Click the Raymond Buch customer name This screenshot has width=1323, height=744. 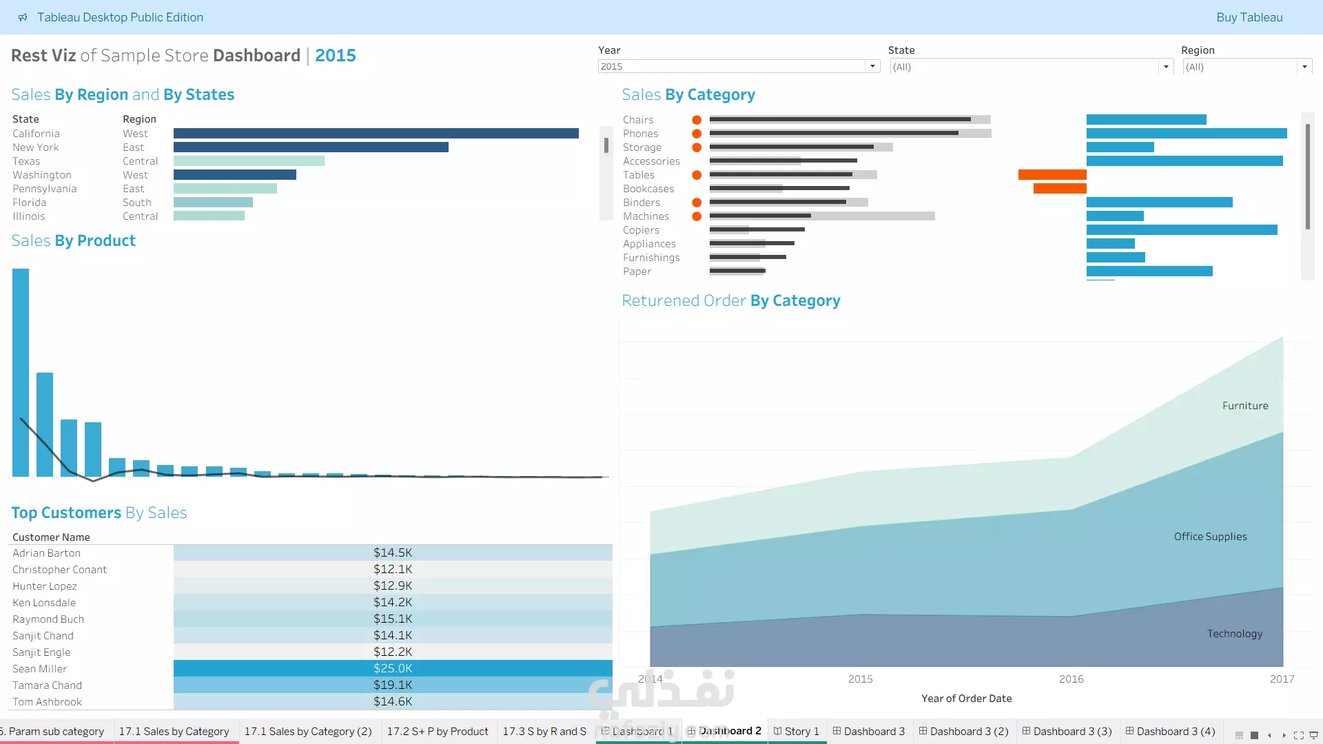[48, 619]
